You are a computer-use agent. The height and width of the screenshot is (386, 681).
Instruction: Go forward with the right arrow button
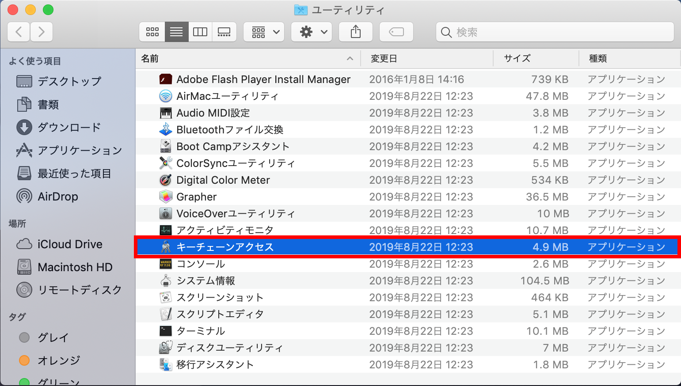42,32
